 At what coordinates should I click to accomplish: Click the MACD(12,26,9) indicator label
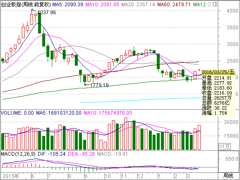click(18, 154)
